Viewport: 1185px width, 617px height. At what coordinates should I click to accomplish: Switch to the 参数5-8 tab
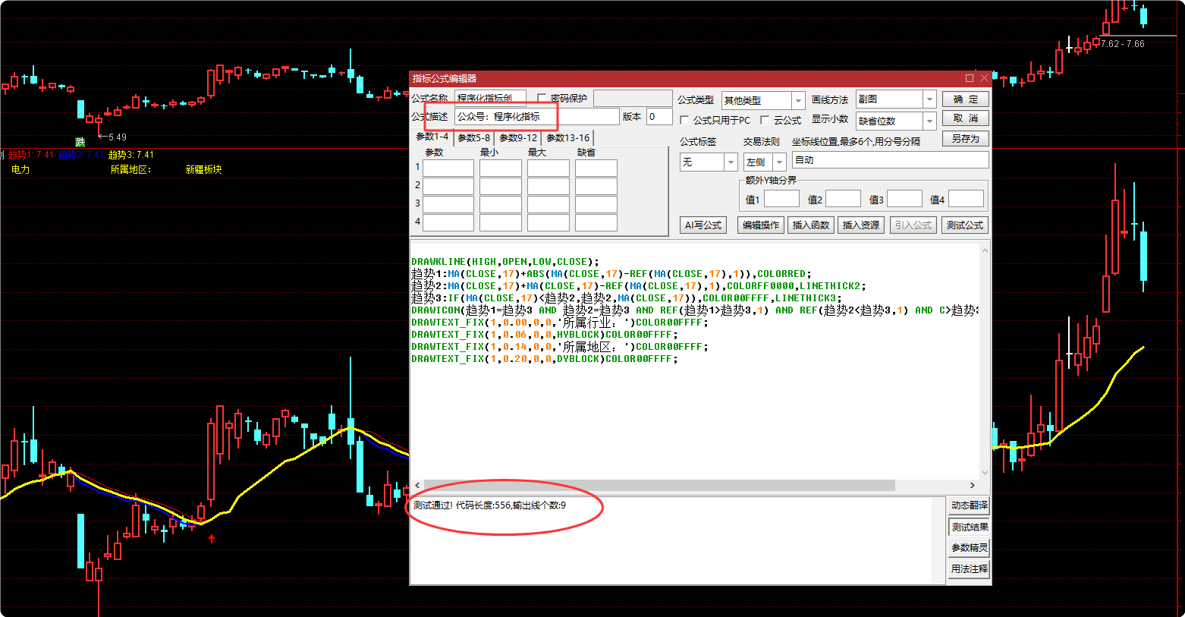[x=473, y=138]
